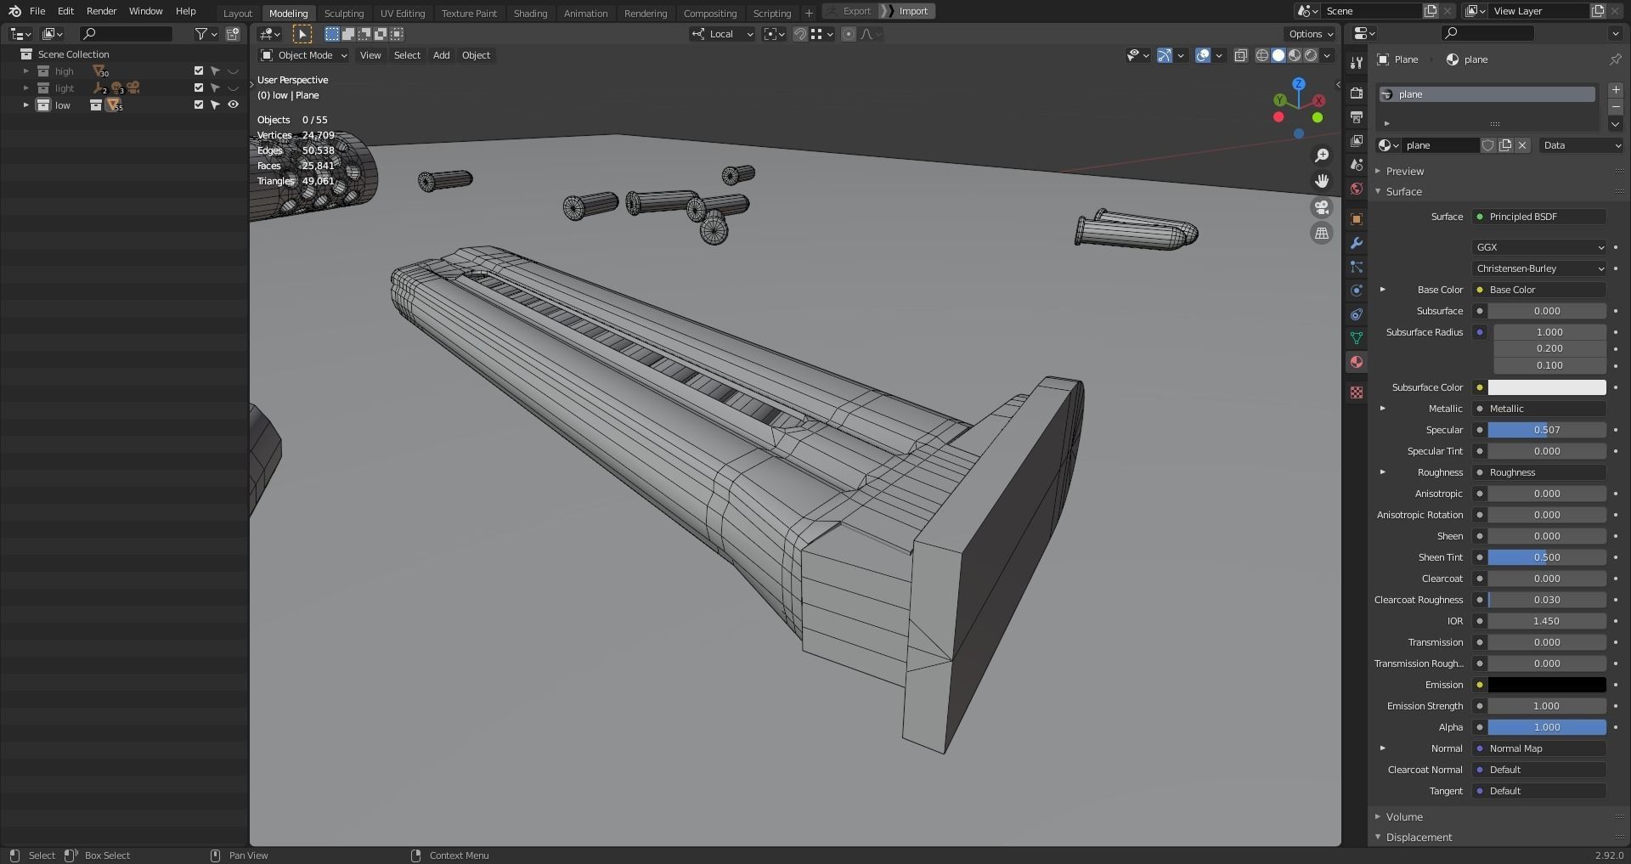This screenshot has height=864, width=1631.
Task: Expand the high collection in outliner
Action: tap(25, 71)
